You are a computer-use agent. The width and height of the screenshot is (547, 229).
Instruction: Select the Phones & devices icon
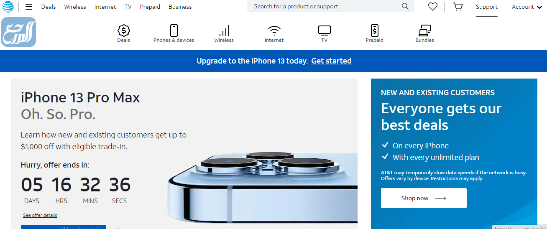click(x=174, y=31)
